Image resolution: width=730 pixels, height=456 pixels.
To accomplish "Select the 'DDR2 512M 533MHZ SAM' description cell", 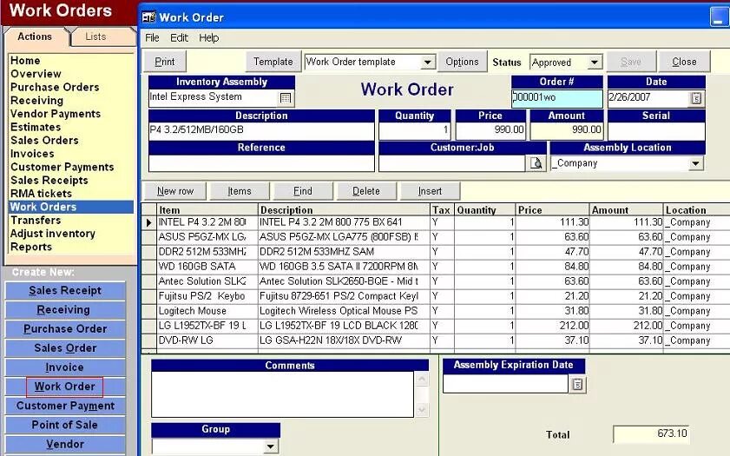I will coord(344,252).
